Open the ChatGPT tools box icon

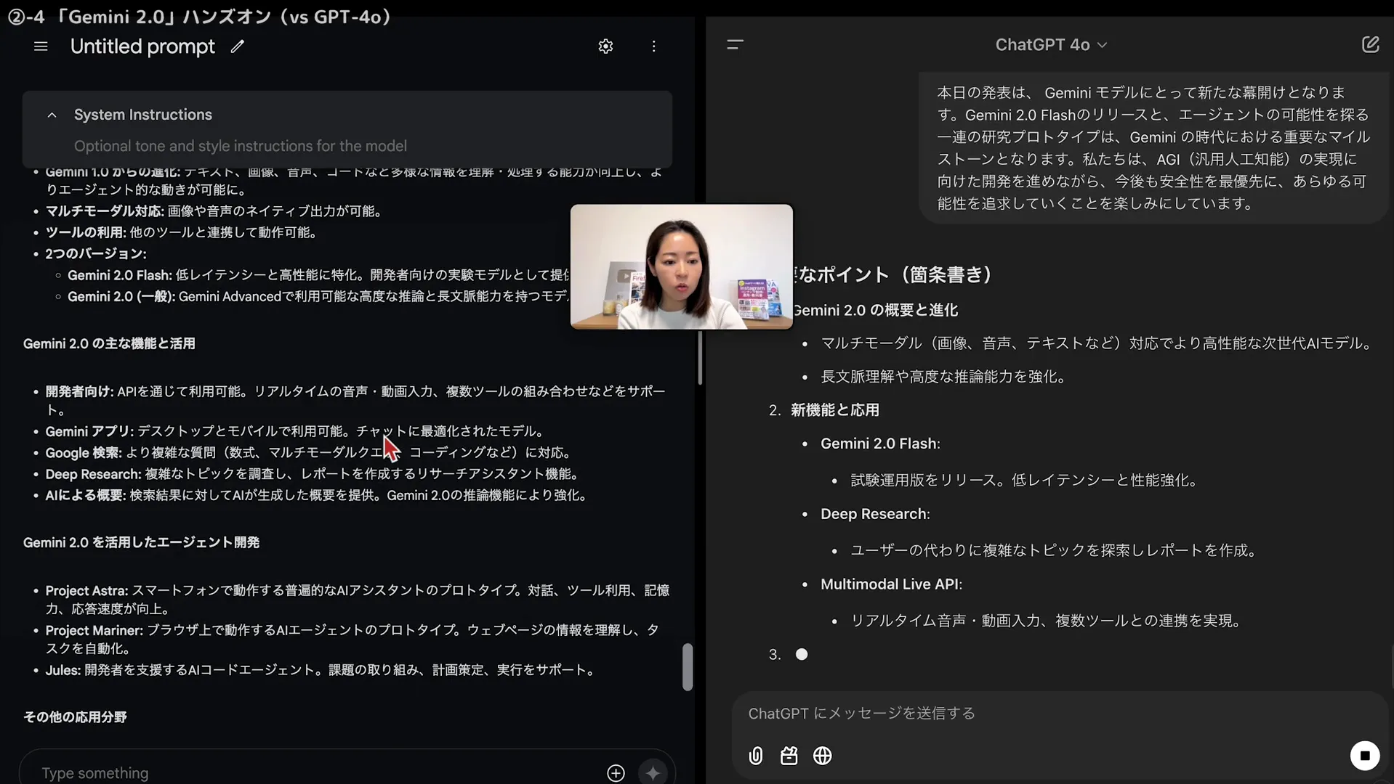click(x=789, y=756)
